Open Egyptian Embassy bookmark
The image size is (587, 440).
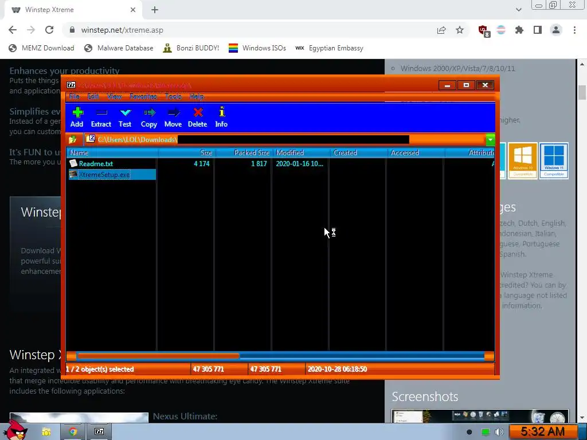(329, 48)
